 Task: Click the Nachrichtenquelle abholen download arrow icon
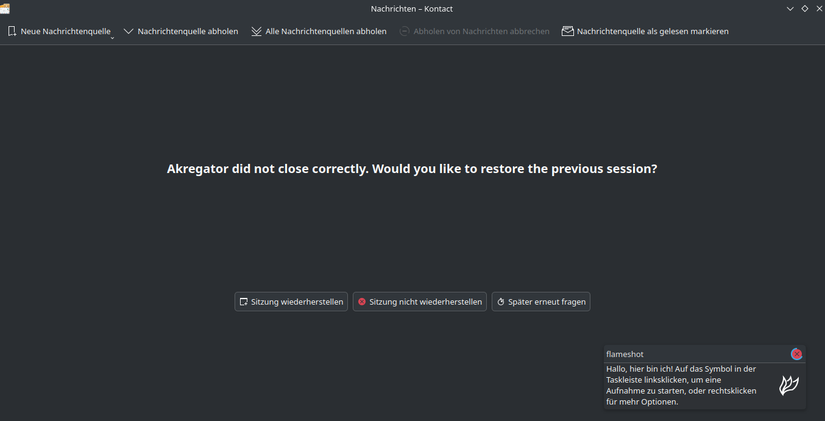[x=129, y=31]
